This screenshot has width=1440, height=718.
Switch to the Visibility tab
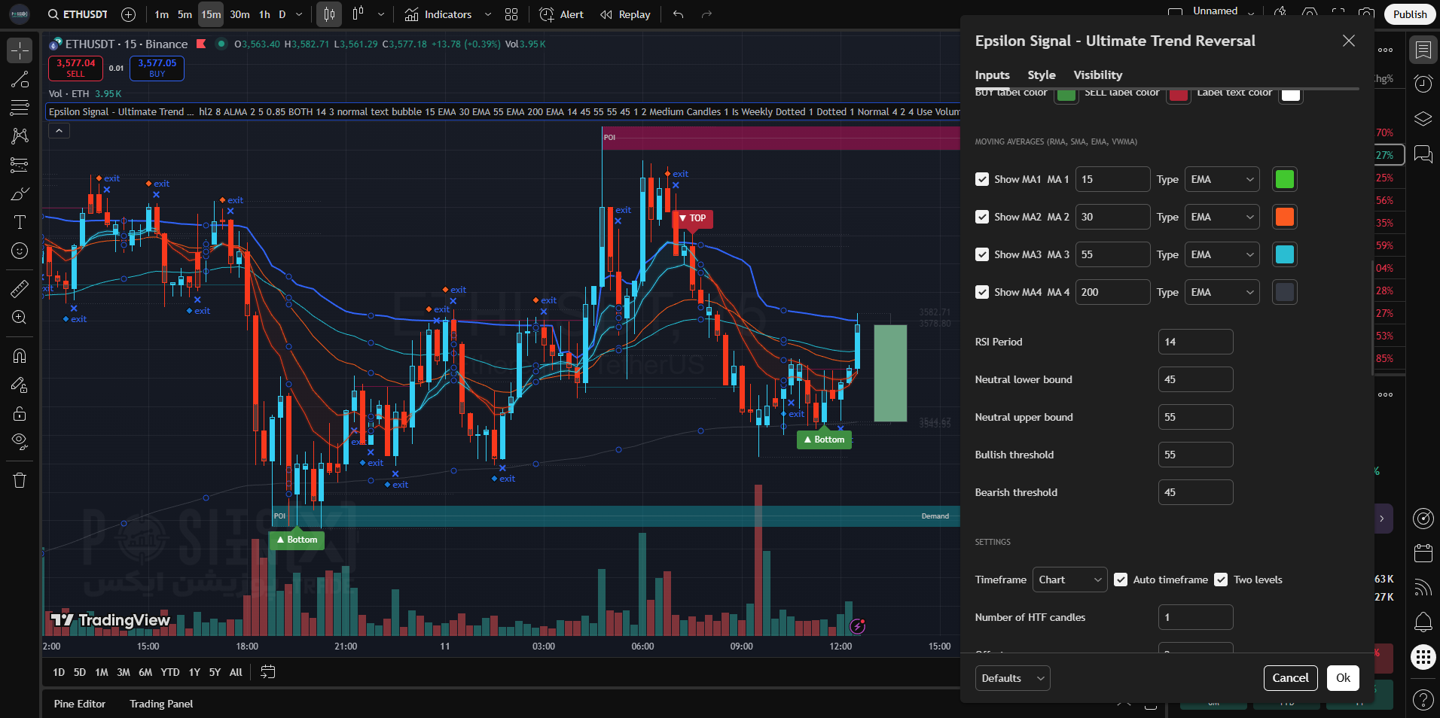[1097, 75]
